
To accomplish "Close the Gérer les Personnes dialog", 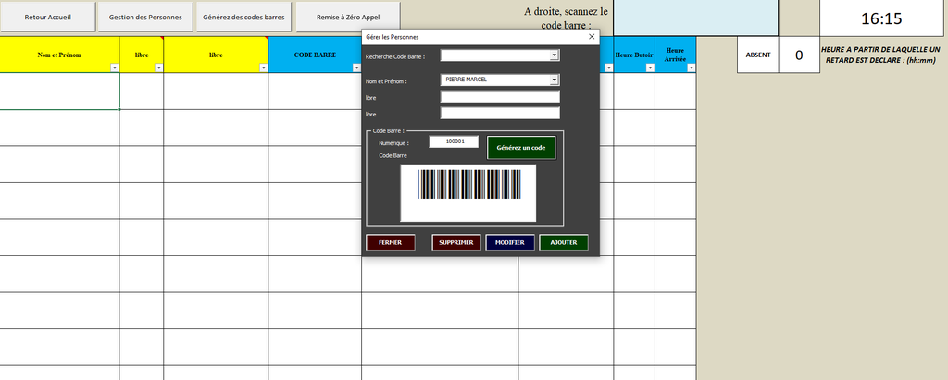I will [592, 37].
